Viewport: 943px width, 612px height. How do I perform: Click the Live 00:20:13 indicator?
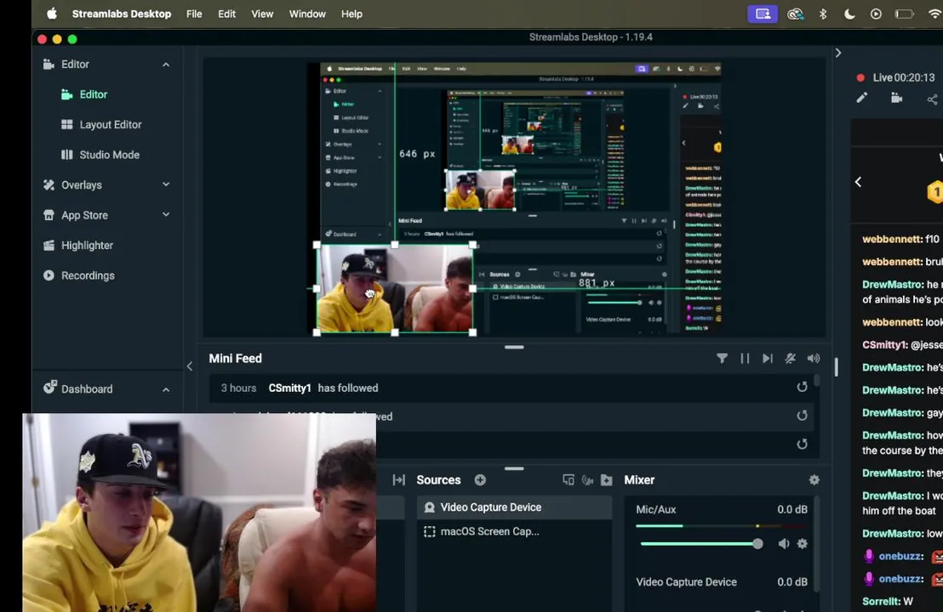[896, 77]
